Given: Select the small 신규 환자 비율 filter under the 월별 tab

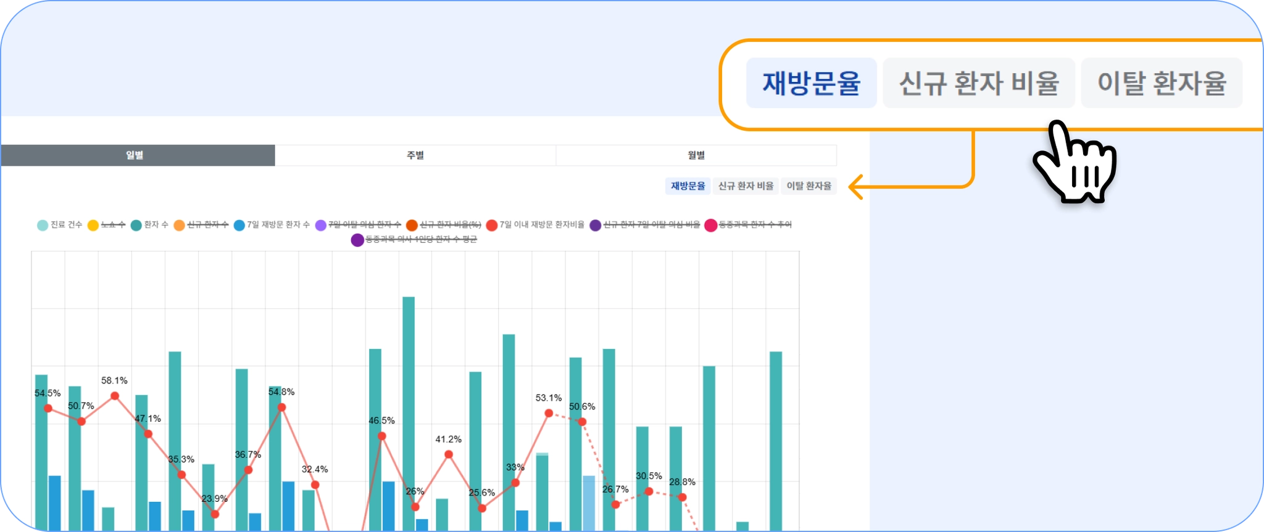Looking at the screenshot, I should click(x=746, y=186).
